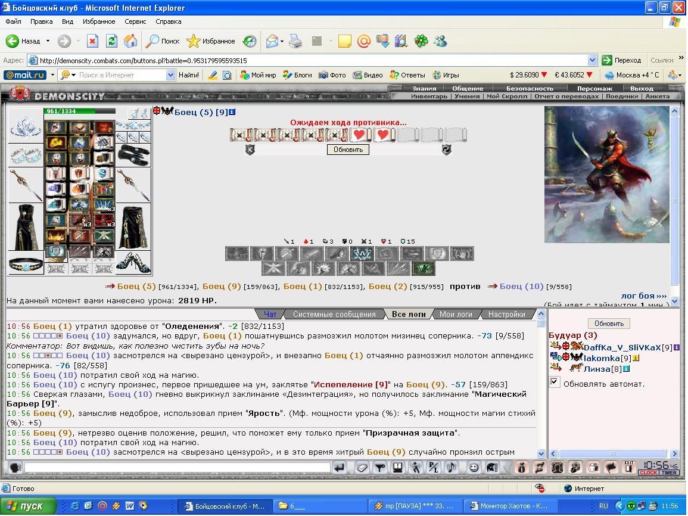Open the Файл menu
The height and width of the screenshot is (516, 688).
point(13,21)
